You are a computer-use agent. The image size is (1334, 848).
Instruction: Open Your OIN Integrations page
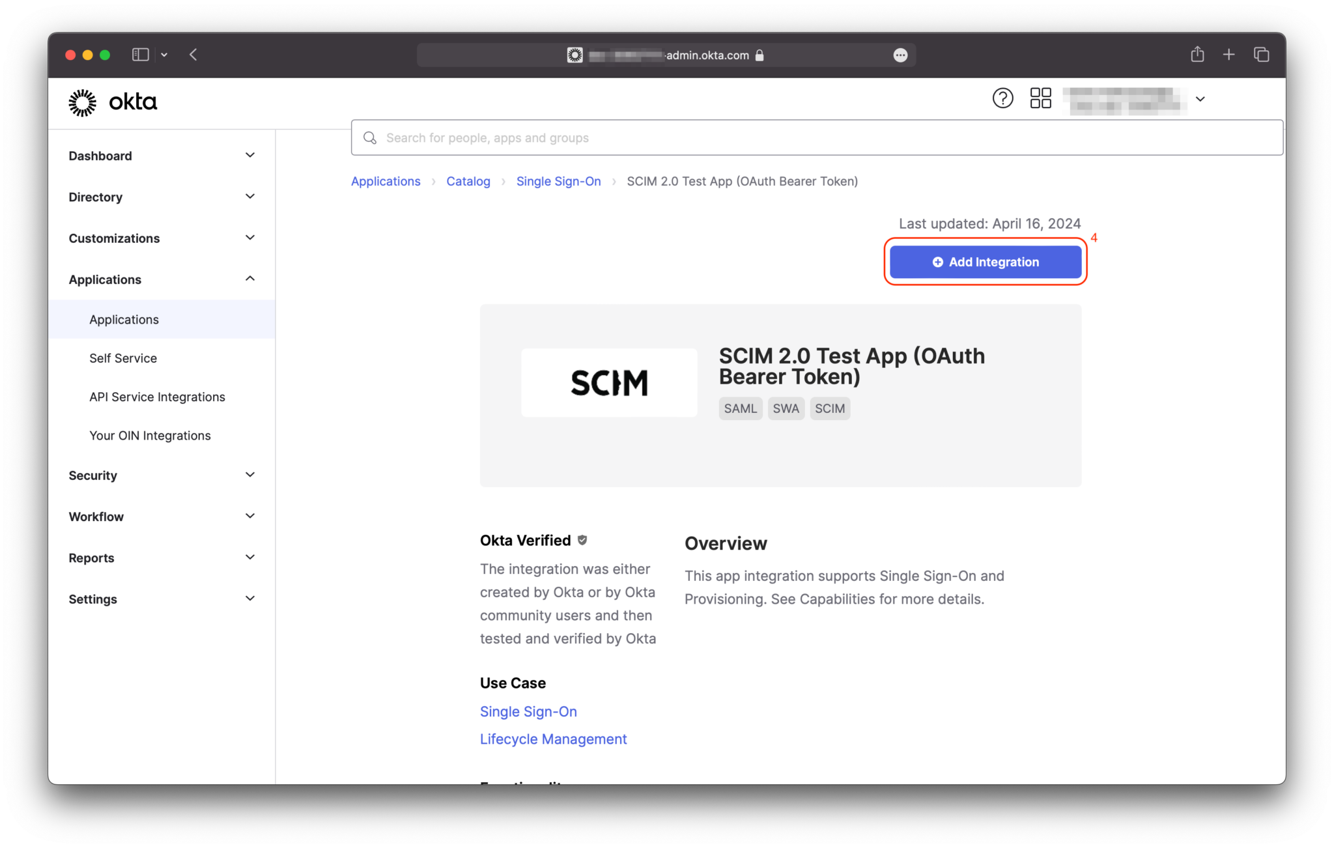150,435
